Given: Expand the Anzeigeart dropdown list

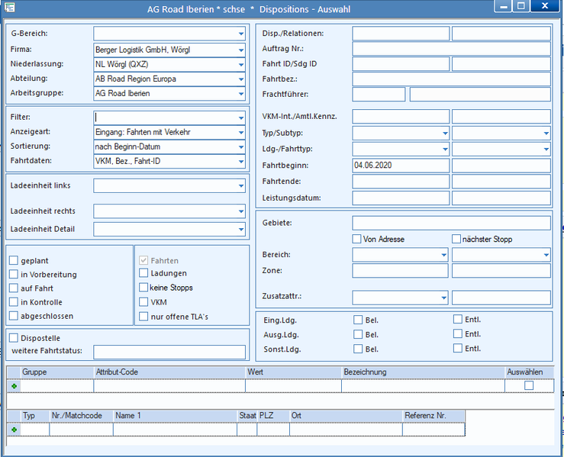Looking at the screenshot, I should pyautogui.click(x=241, y=132).
